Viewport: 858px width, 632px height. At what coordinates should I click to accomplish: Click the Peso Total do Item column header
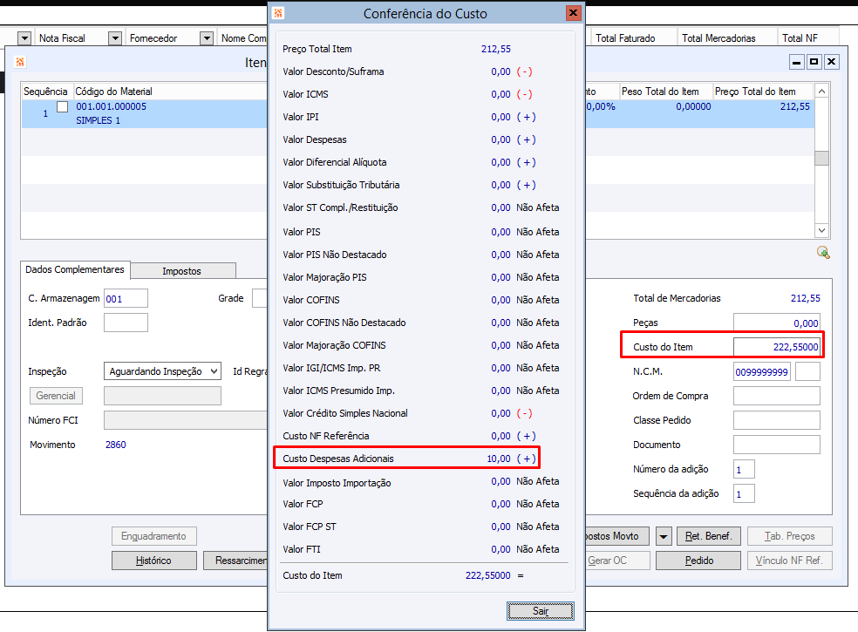click(x=665, y=92)
